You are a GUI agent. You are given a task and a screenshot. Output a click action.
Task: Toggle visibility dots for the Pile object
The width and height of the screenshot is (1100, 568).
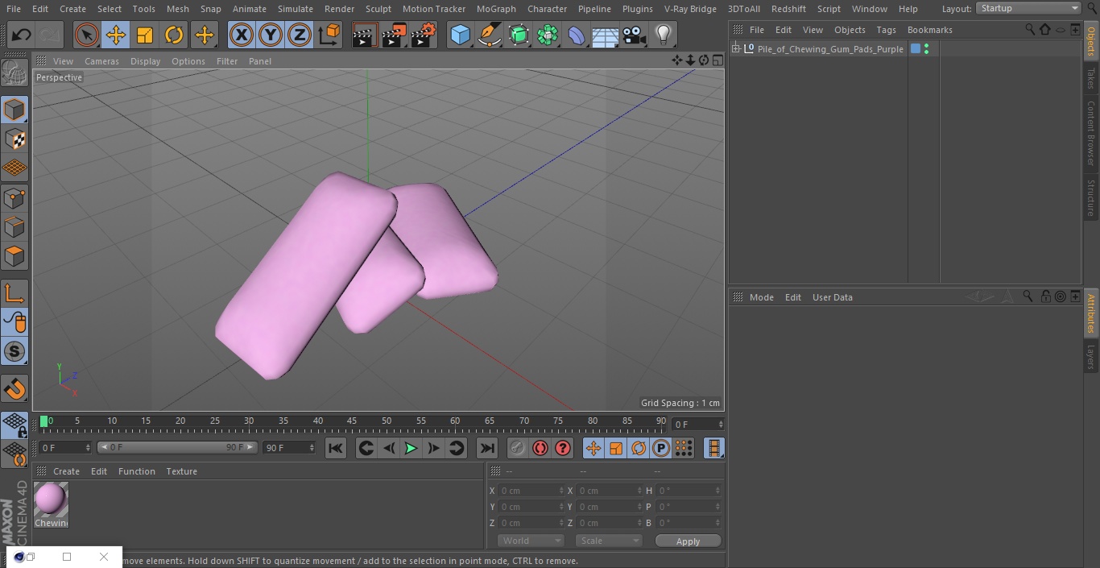[927, 49]
